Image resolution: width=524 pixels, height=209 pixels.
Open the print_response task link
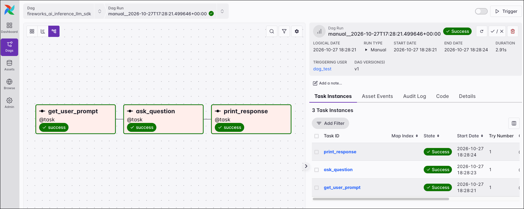(x=340, y=152)
